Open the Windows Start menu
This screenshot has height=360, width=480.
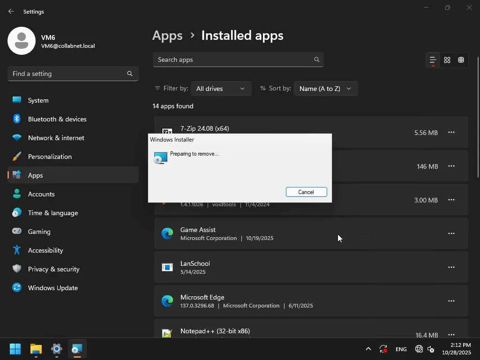pos(15,349)
